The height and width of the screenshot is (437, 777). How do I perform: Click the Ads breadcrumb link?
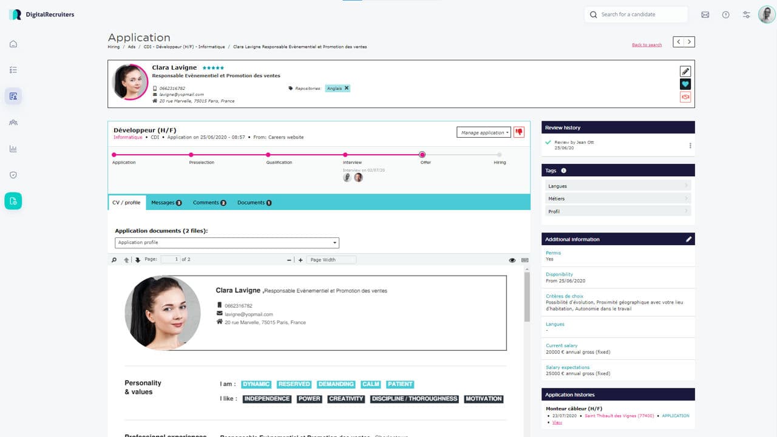coord(132,47)
